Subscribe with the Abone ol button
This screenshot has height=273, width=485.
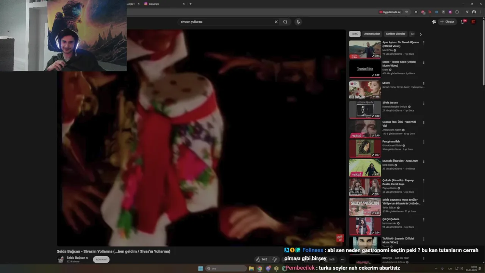point(101,259)
